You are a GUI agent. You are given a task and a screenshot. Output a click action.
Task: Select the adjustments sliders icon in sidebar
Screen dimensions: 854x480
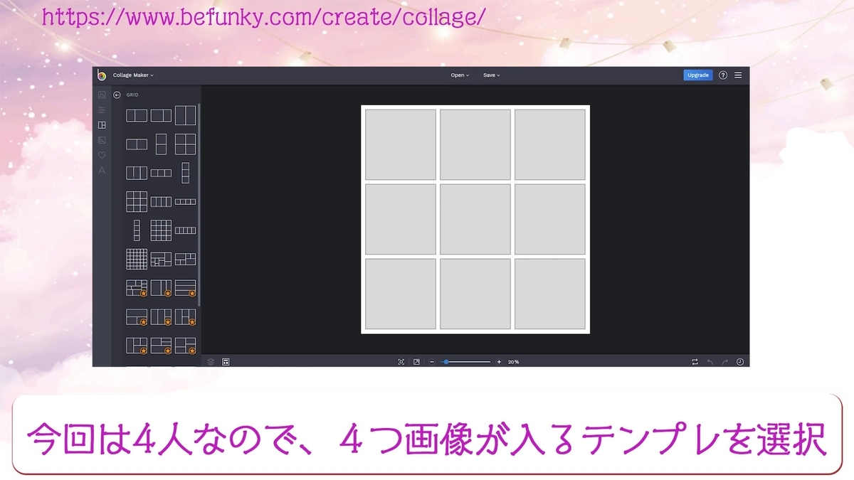pos(102,110)
